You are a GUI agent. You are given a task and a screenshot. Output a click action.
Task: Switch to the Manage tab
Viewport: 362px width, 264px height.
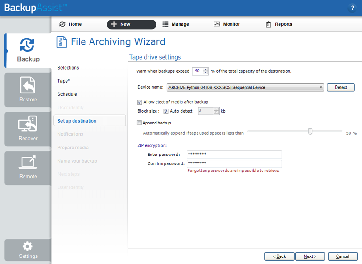(175, 24)
